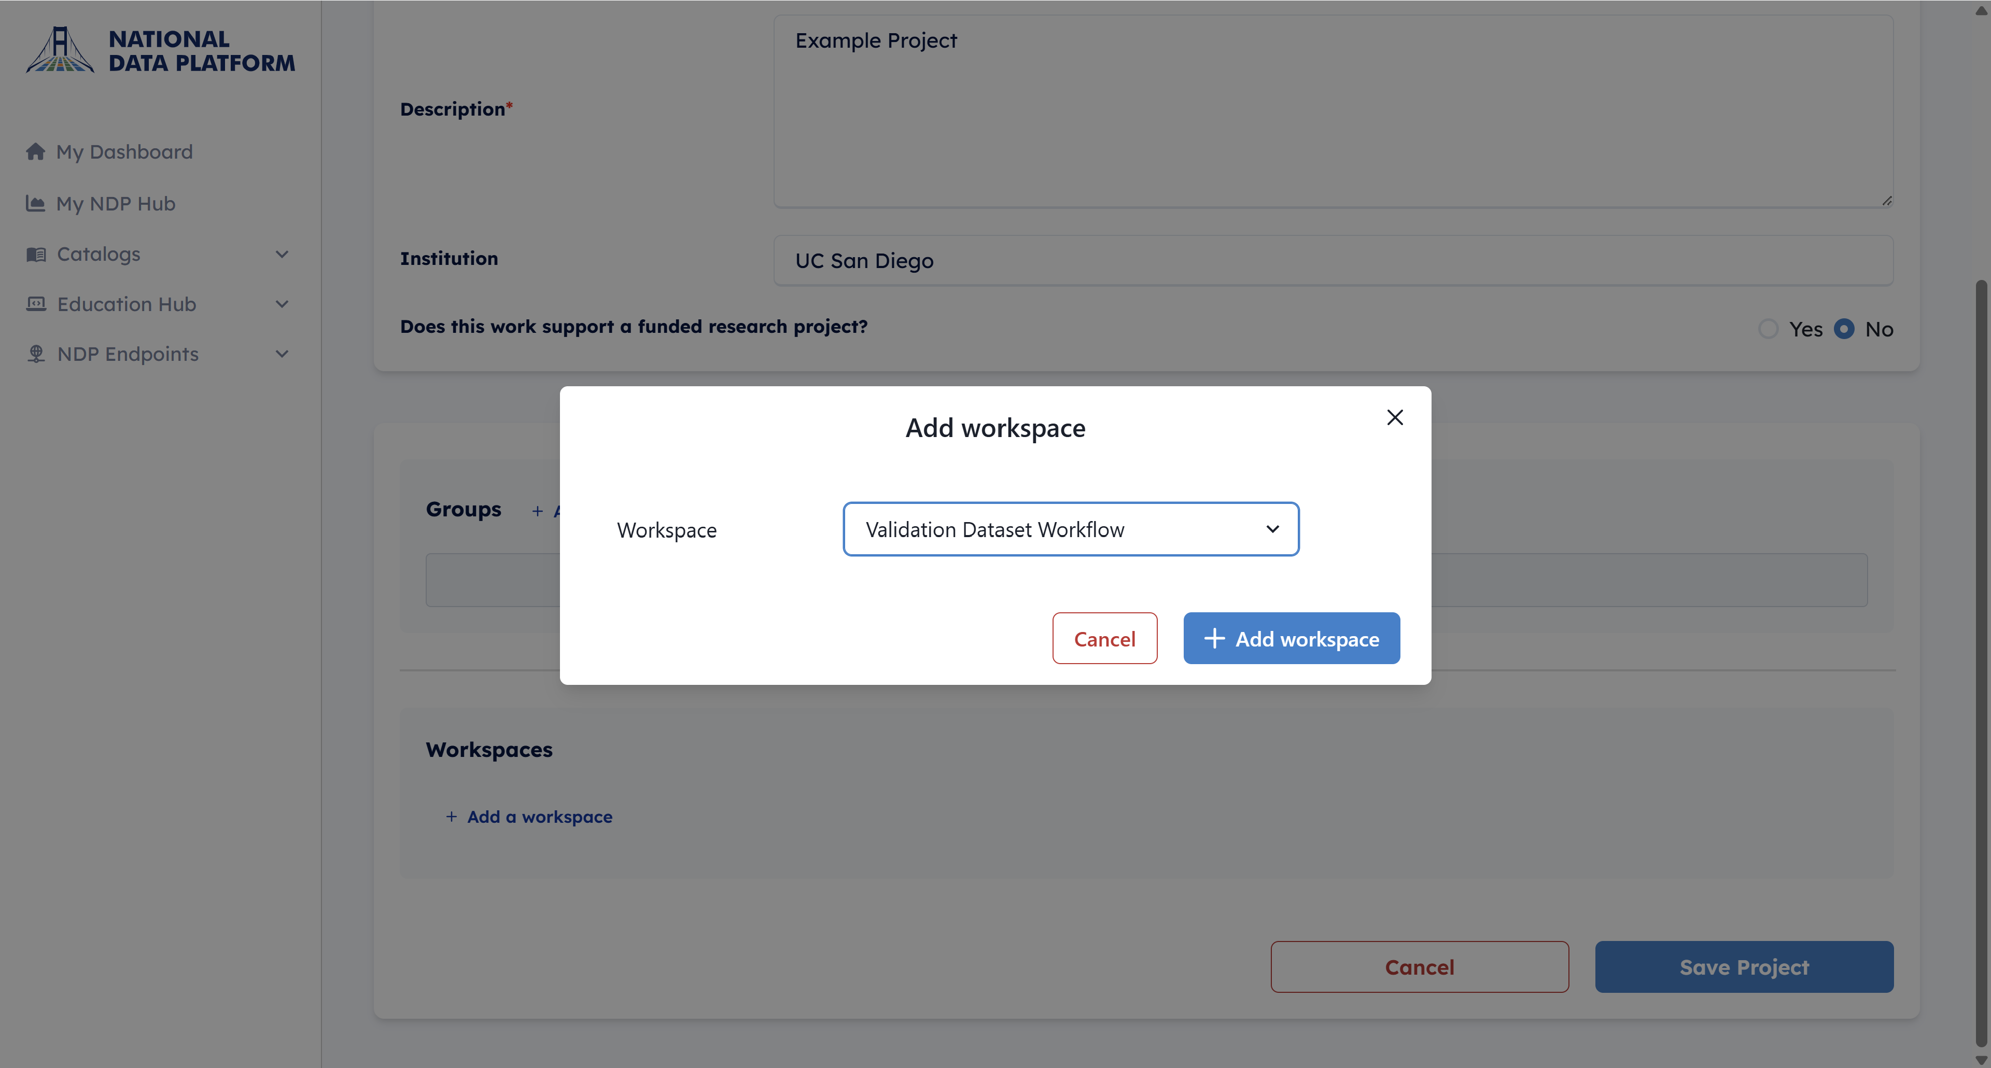Image resolution: width=1991 pixels, height=1068 pixels.
Task: Expand the Education Hub chevron
Action: [x=282, y=304]
